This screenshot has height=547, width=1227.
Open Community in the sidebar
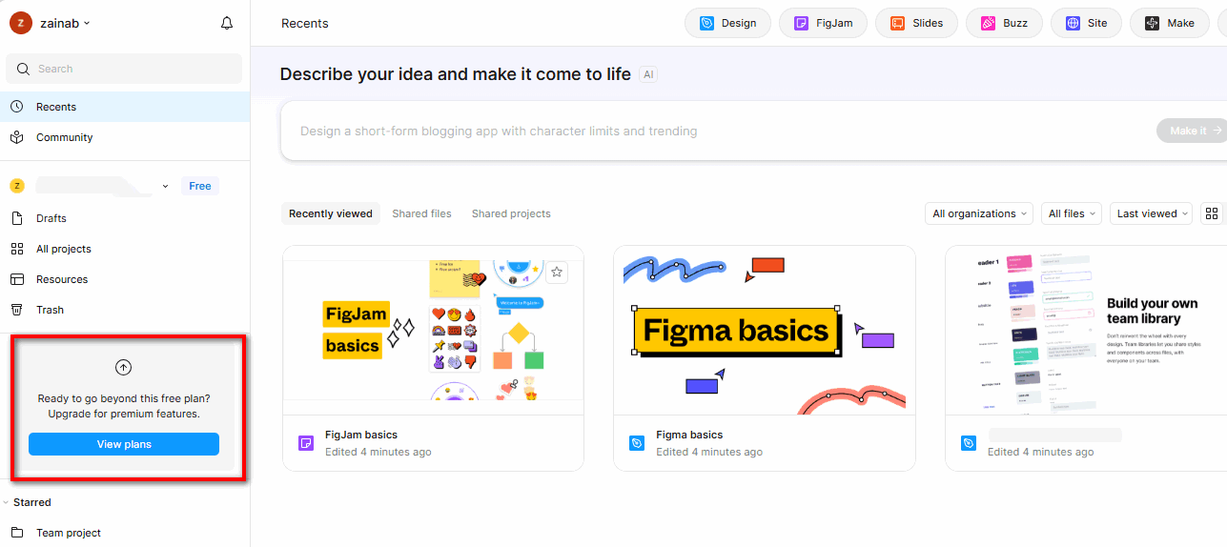pyautogui.click(x=125, y=137)
